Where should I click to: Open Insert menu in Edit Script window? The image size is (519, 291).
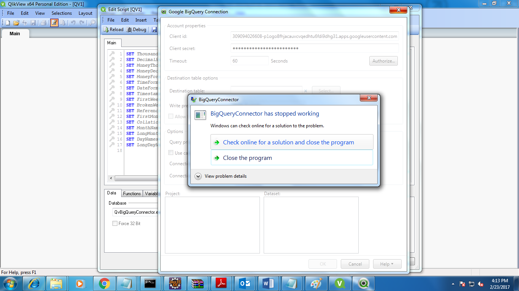tap(141, 20)
